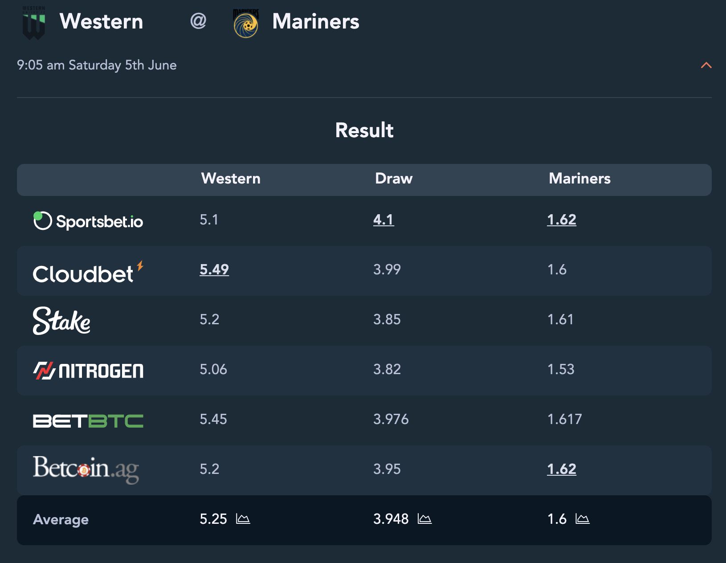Open the Mariners average odds chart icon
The image size is (726, 563).
[x=583, y=519]
